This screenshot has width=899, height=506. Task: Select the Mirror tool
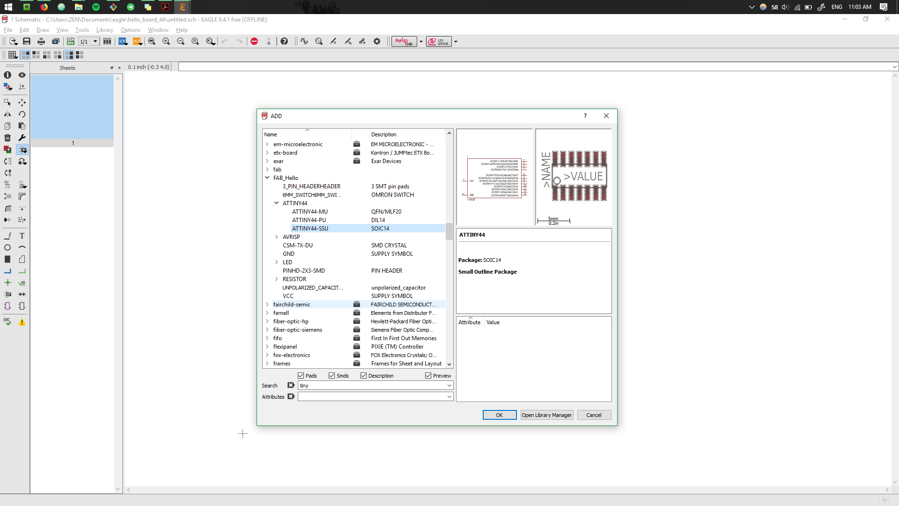coord(7,114)
